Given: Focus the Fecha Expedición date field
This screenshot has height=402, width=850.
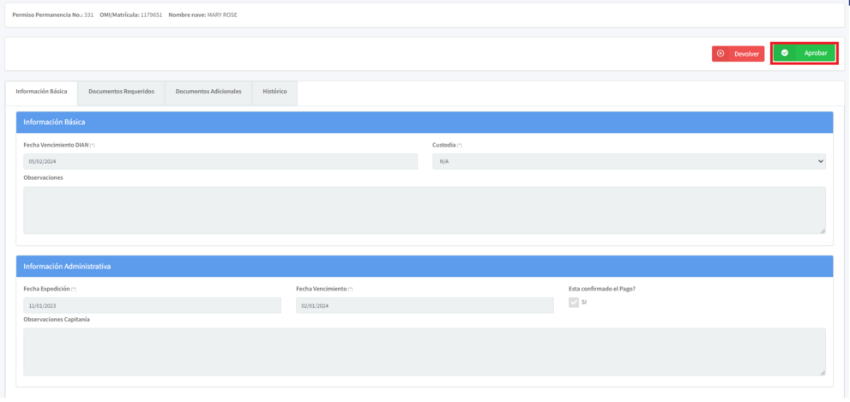Looking at the screenshot, I should [152, 305].
